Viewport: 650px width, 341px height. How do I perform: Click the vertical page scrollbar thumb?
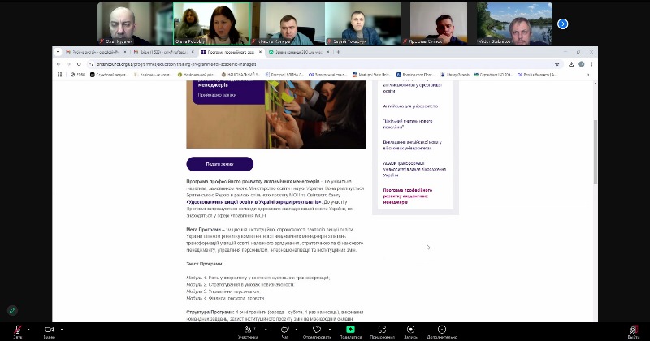click(596, 152)
